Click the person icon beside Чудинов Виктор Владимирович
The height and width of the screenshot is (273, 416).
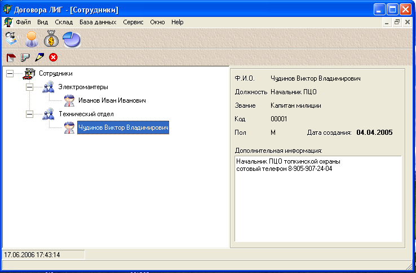click(69, 127)
